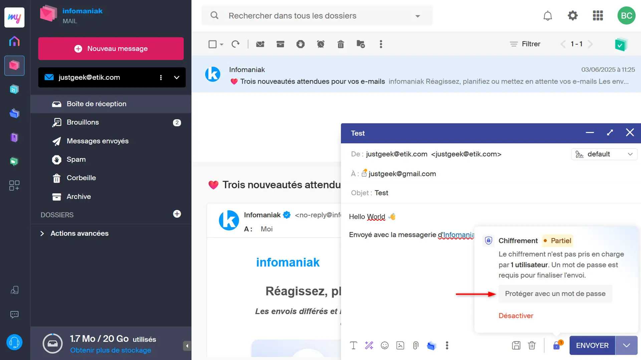Open the Calendar app icon

click(x=14, y=89)
